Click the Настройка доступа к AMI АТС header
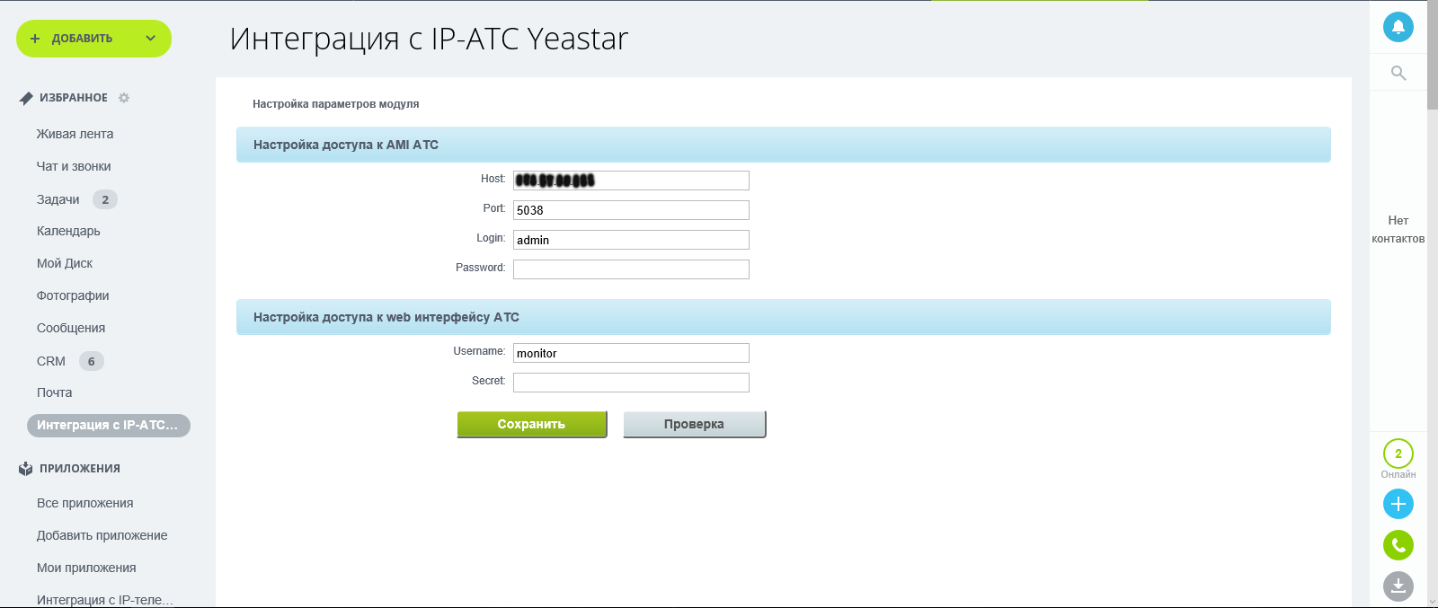The image size is (1438, 608). [784, 145]
